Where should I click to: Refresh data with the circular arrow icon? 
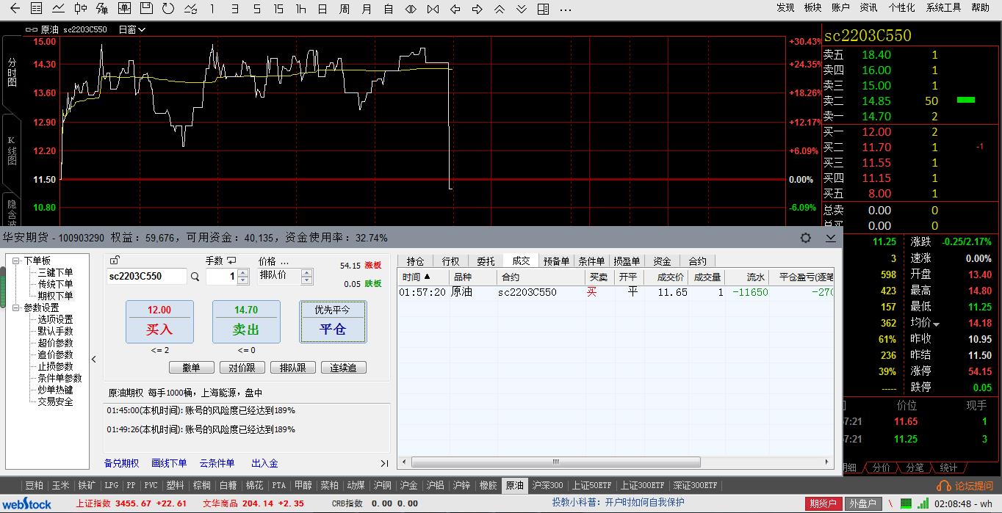tap(168, 9)
